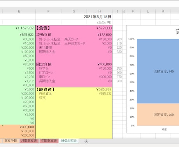Select the ¥3,230 cell in column E
The height and width of the screenshot is (147, 179).
pyautogui.click(x=29, y=77)
